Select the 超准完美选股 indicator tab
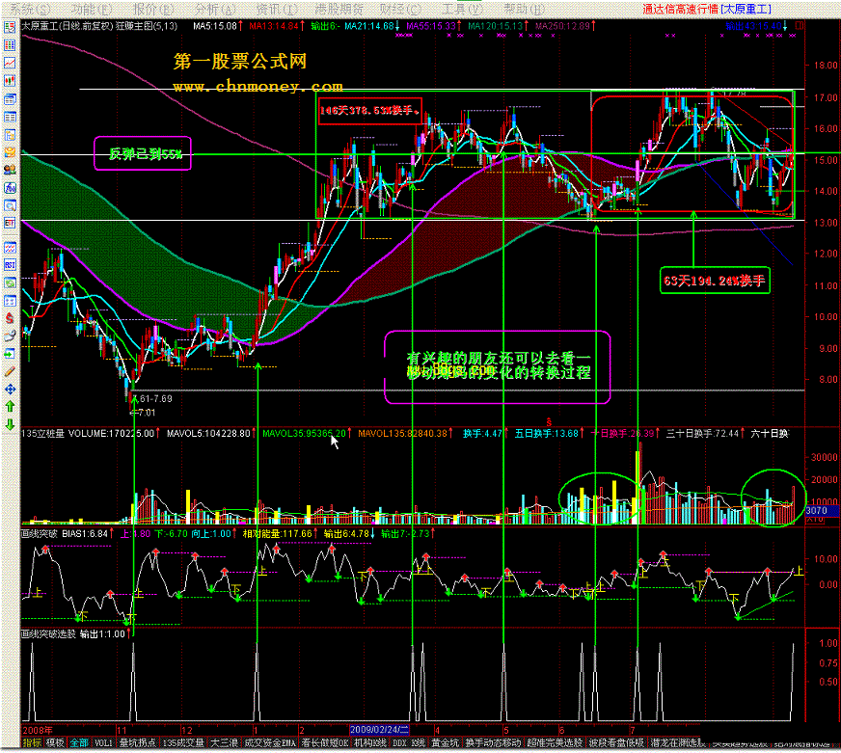Image resolution: width=841 pixels, height=753 pixels. (555, 742)
